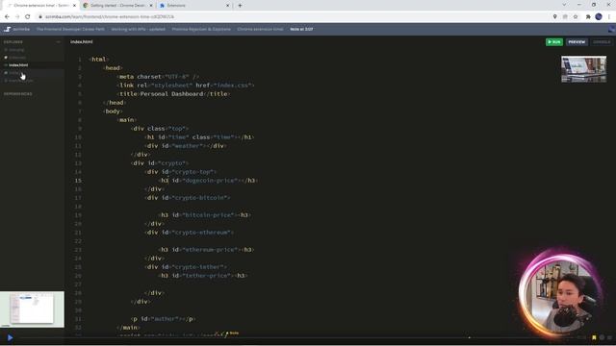
Task: Open the tab search chevron
Action: (564, 5)
